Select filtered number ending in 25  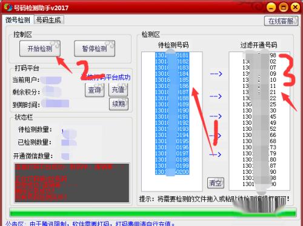point(259,104)
